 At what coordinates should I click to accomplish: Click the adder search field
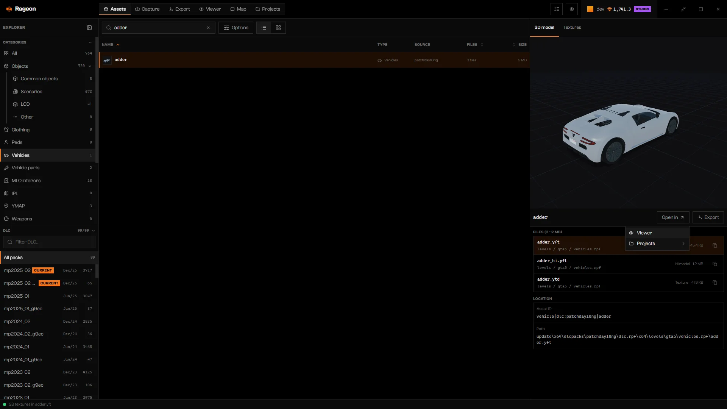tap(158, 28)
